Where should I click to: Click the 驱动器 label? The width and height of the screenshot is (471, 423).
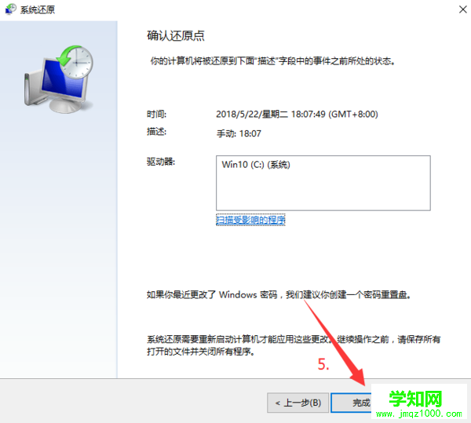click(x=161, y=162)
